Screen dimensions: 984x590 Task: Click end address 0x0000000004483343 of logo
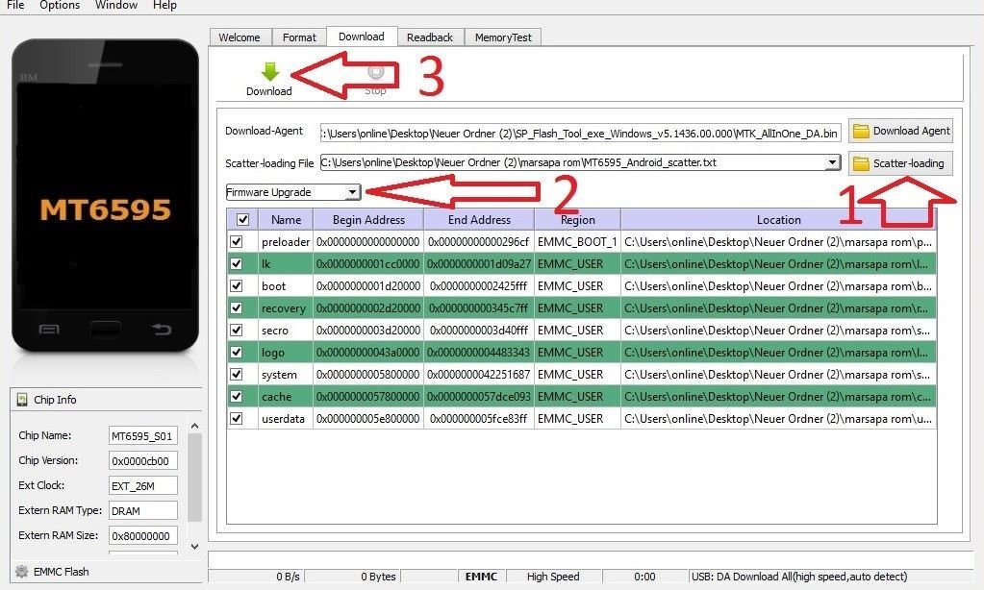479,352
